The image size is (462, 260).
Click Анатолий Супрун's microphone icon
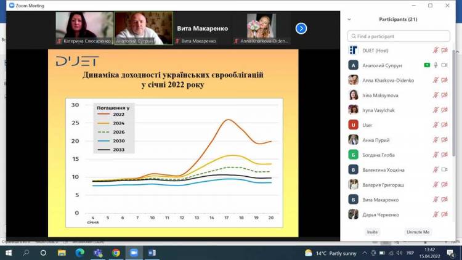click(x=436, y=65)
